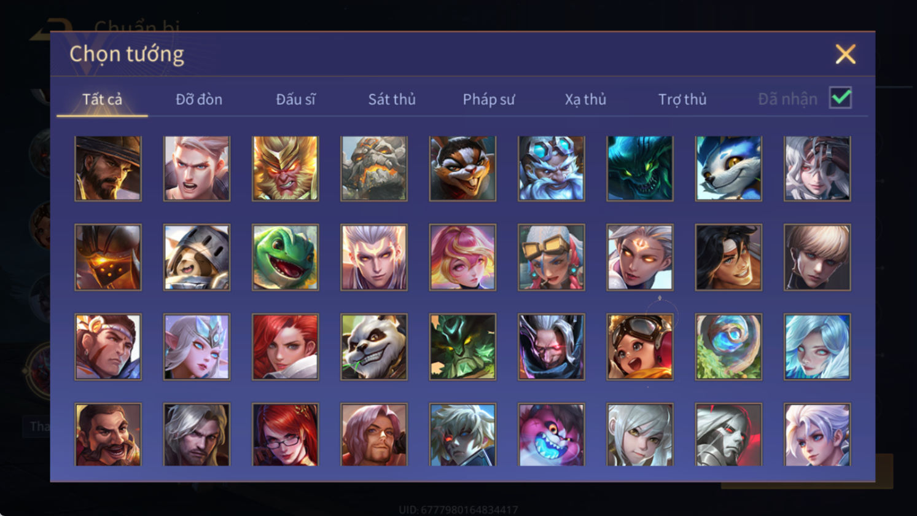The image size is (917, 516).
Task: Select the stone golem hero portrait
Action: [x=373, y=168]
